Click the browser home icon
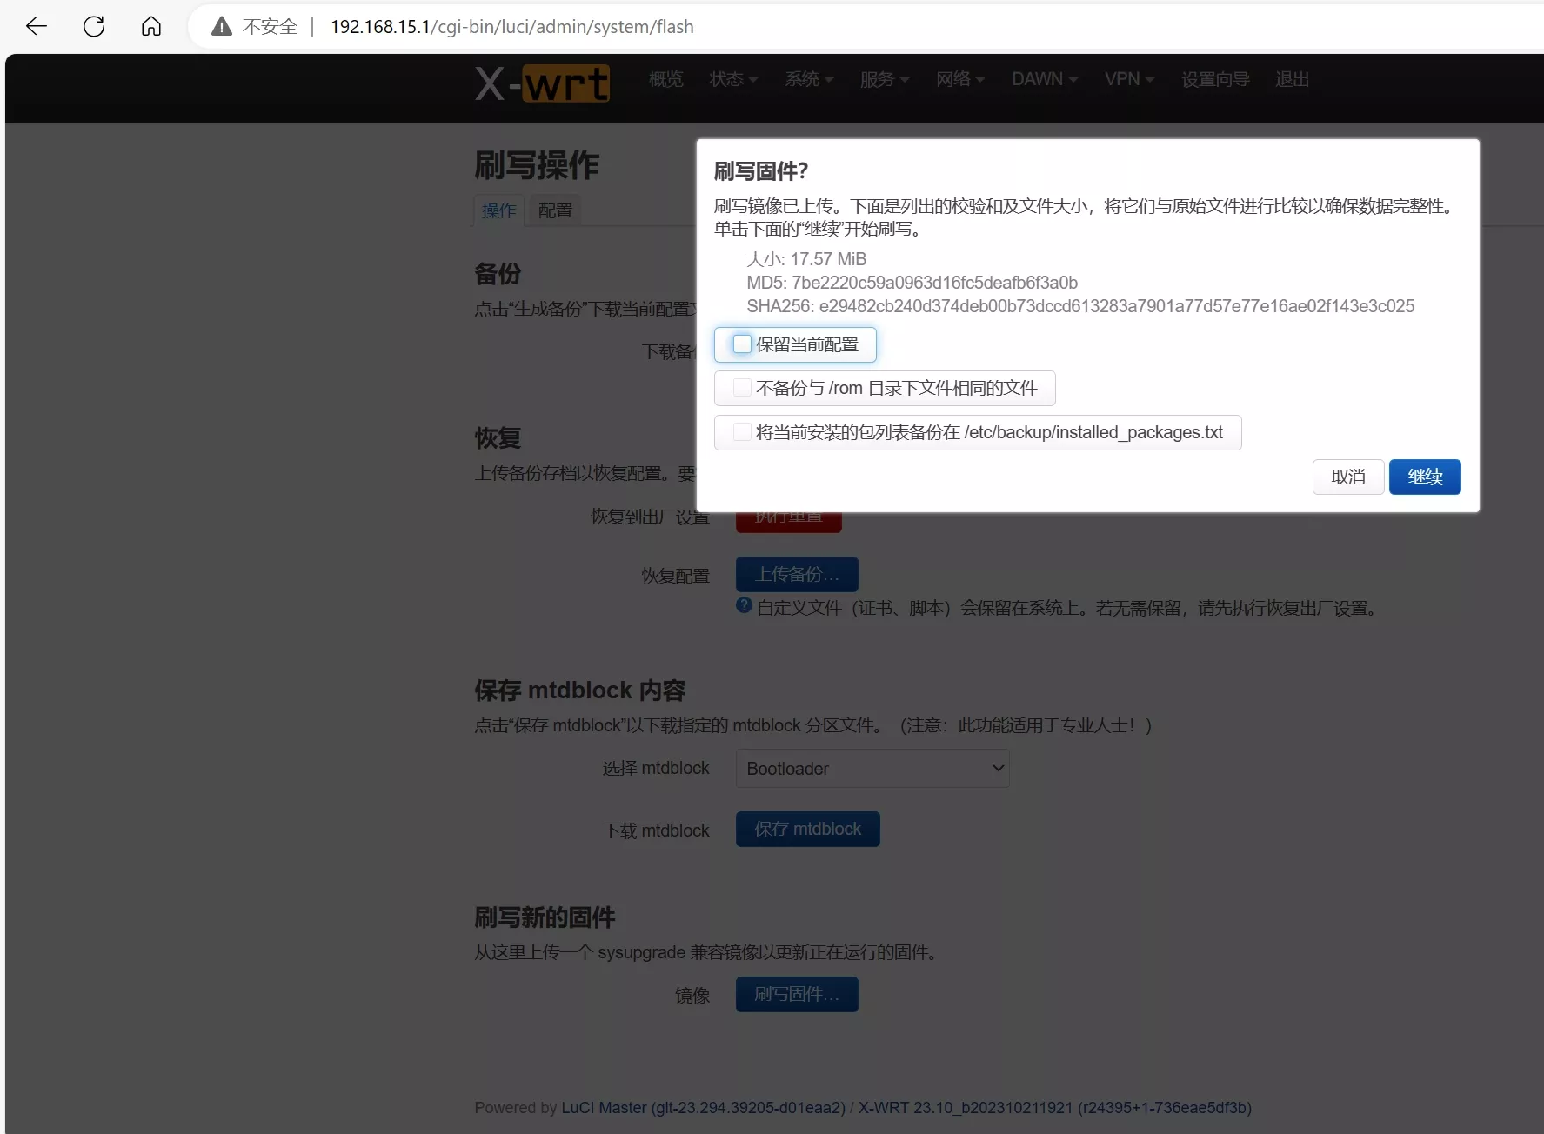Viewport: 1544px width, 1134px height. pyautogui.click(x=151, y=26)
